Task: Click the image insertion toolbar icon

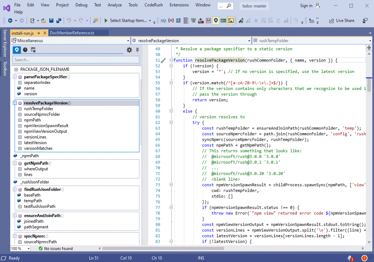Action: coord(231,20)
